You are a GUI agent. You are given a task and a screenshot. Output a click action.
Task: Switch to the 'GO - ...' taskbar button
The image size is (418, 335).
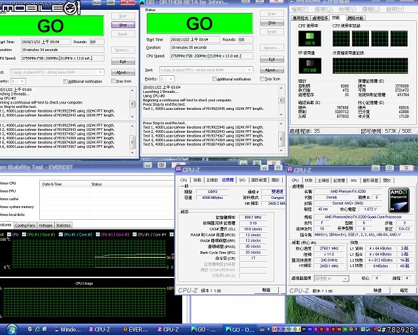pos(204,330)
